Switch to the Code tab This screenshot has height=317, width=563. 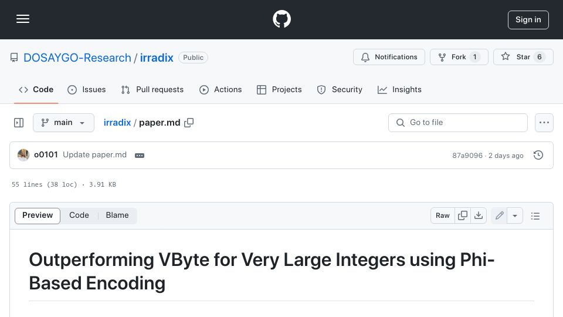36,89
